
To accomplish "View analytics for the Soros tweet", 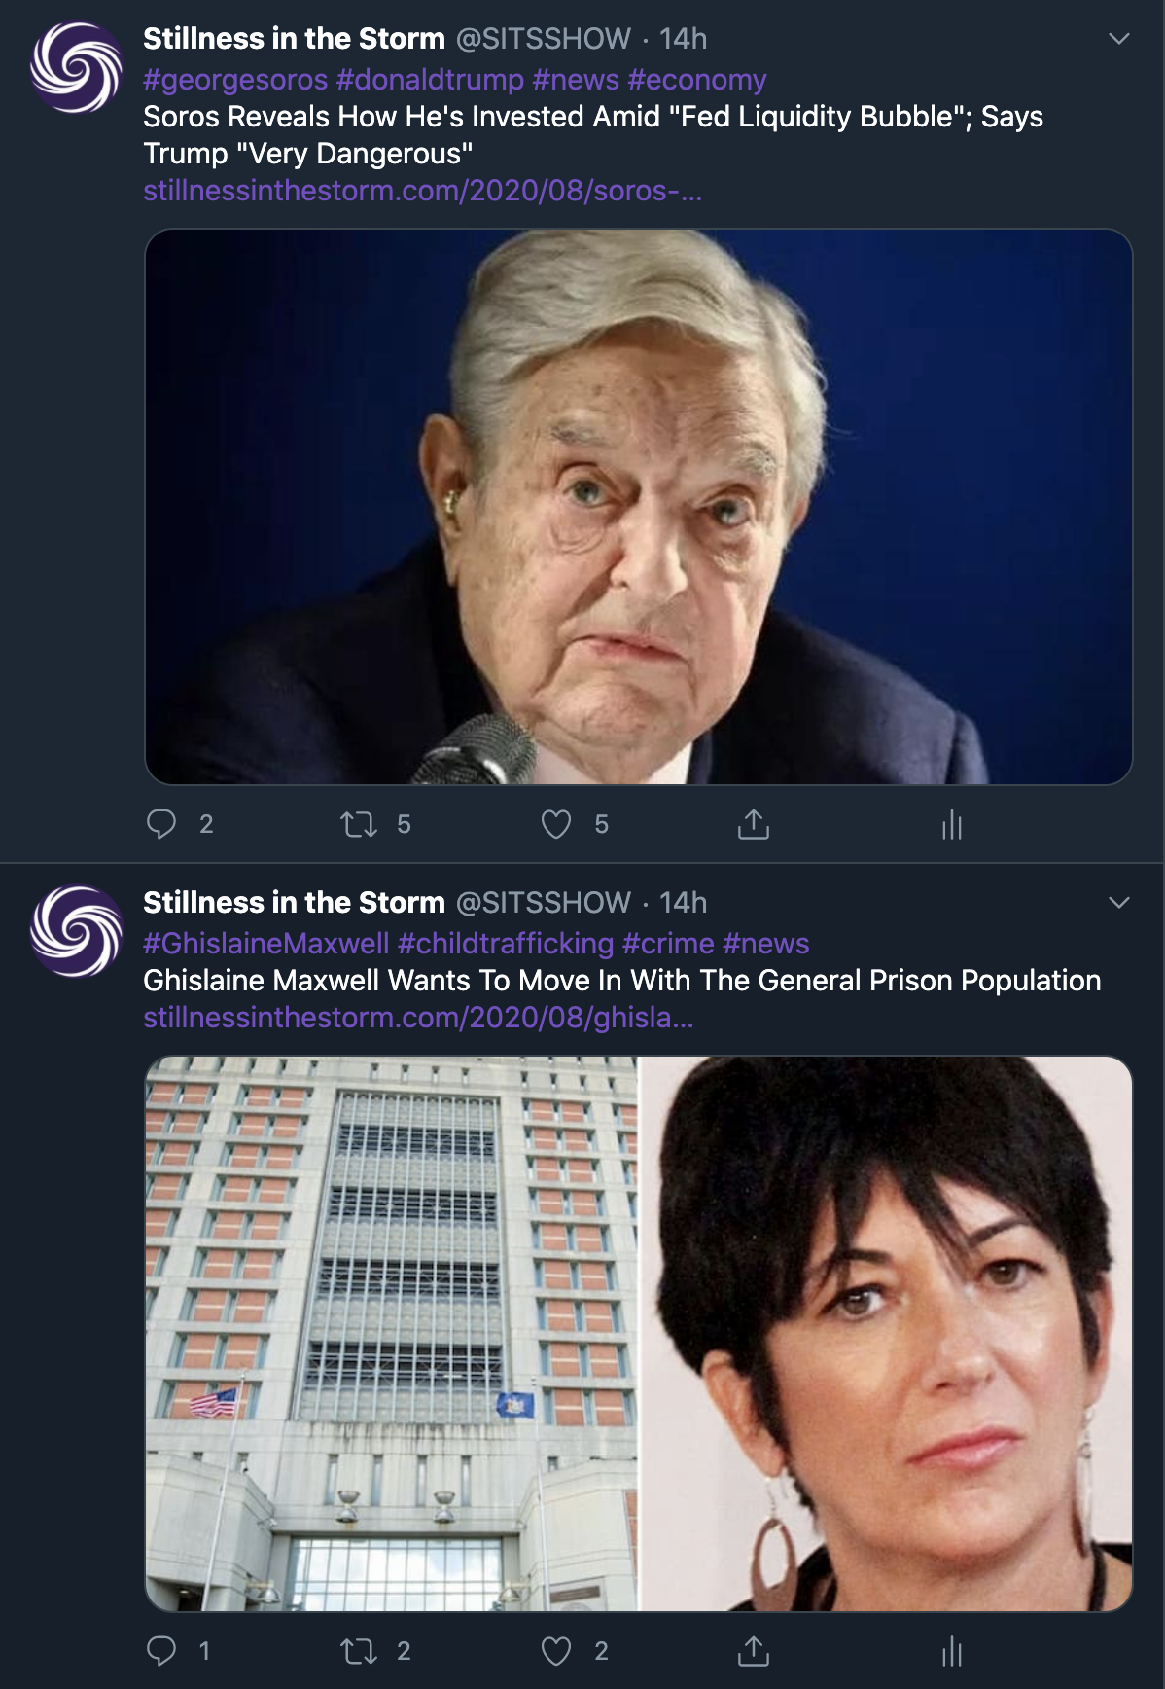I will 952,824.
